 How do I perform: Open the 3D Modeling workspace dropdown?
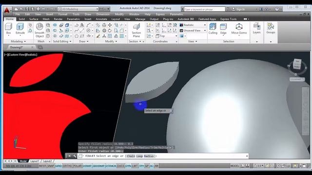78,9
